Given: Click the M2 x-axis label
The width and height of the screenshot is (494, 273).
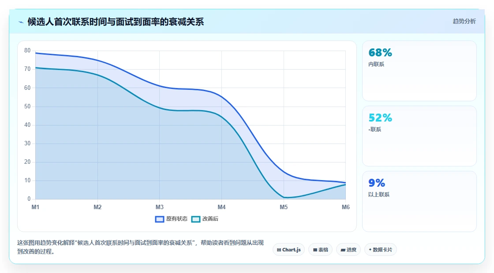Looking at the screenshot, I should pyautogui.click(x=97, y=207).
